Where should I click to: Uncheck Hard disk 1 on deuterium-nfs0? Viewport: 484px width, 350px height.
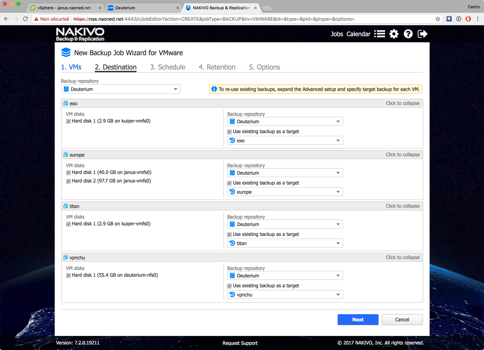pos(69,275)
